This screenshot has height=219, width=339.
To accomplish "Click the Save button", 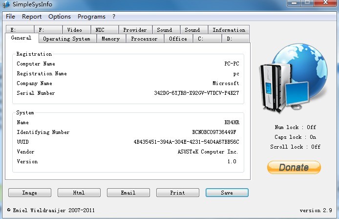I will pos(227,193).
